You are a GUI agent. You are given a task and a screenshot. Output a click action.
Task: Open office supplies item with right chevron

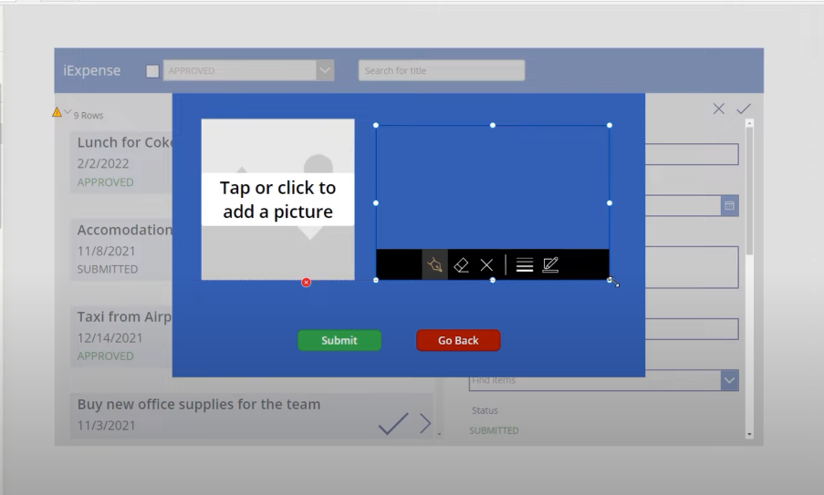click(425, 424)
